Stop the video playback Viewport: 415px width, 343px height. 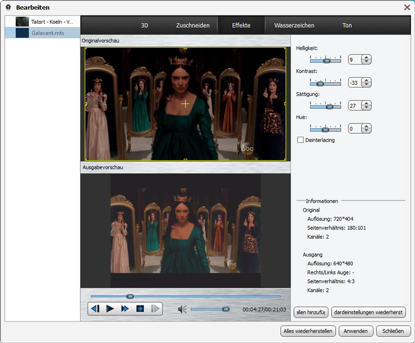pyautogui.click(x=140, y=308)
